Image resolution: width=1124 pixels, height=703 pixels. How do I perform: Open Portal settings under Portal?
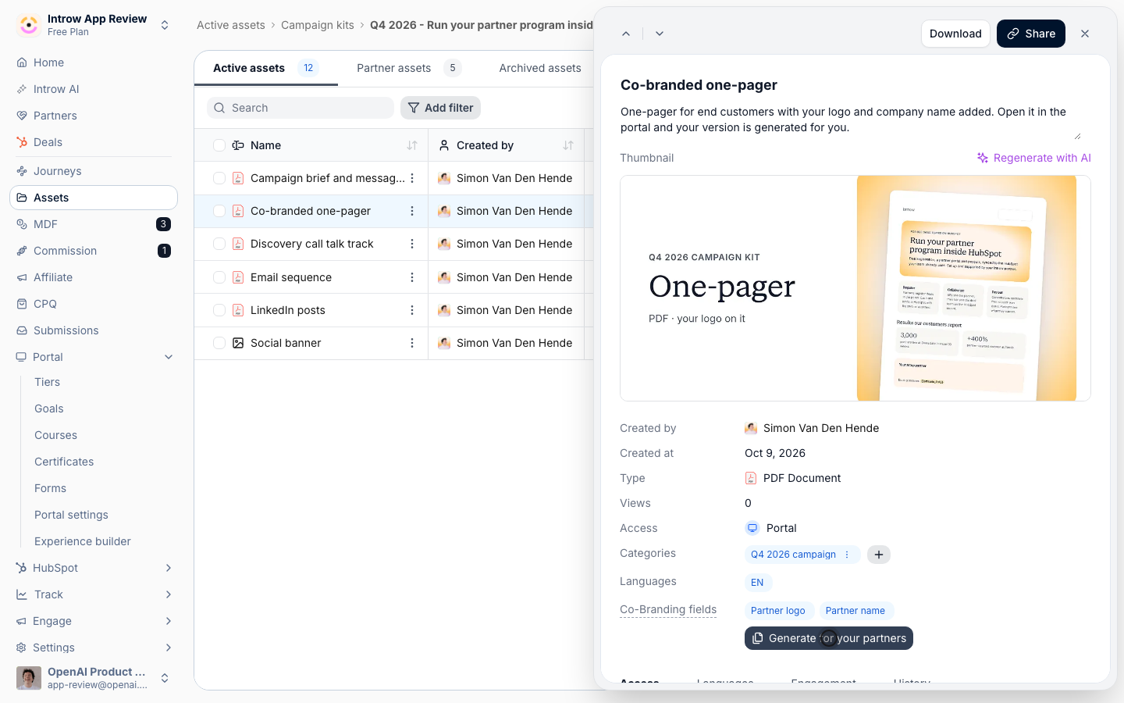pos(72,515)
